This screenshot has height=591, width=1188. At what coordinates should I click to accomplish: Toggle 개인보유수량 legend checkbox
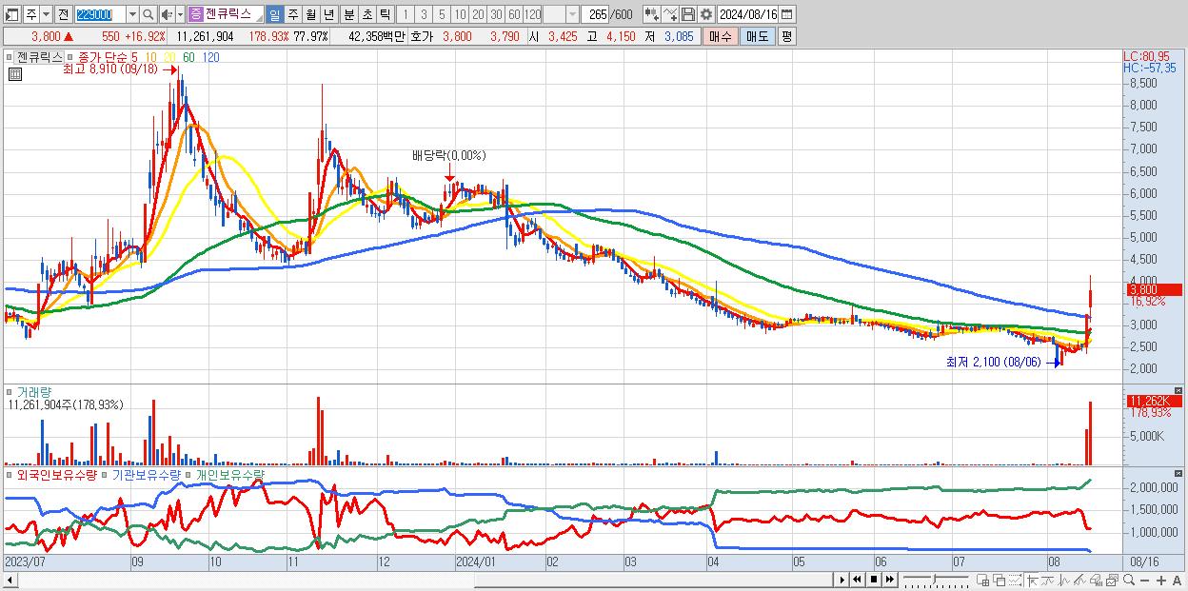[189, 474]
